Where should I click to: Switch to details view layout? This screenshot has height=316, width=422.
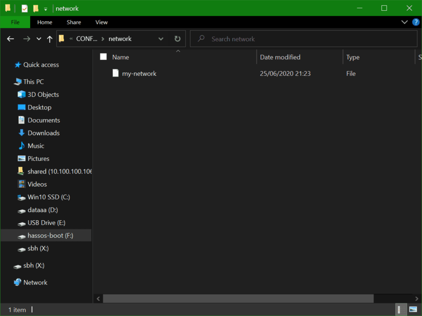coord(401,309)
